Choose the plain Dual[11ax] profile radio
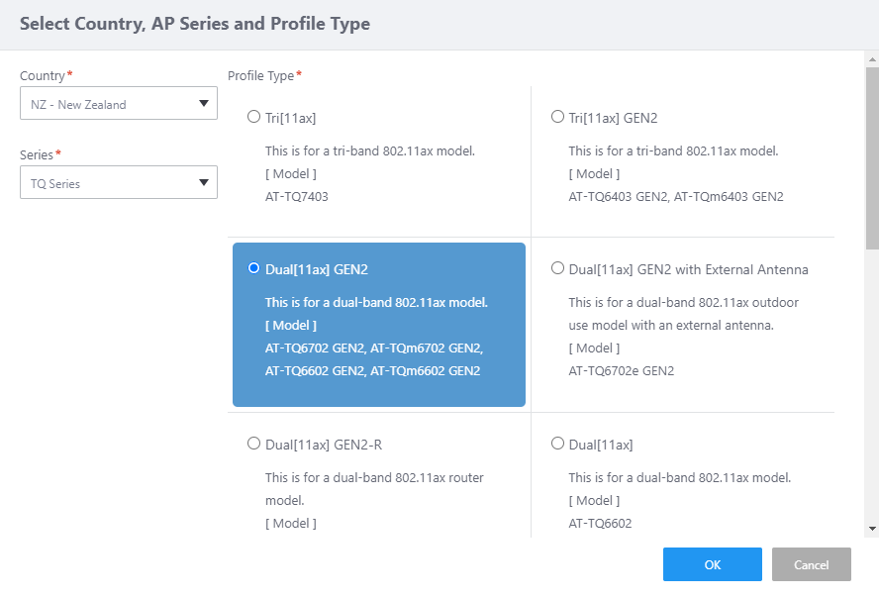Screen dimensions: 879x598 (558, 444)
